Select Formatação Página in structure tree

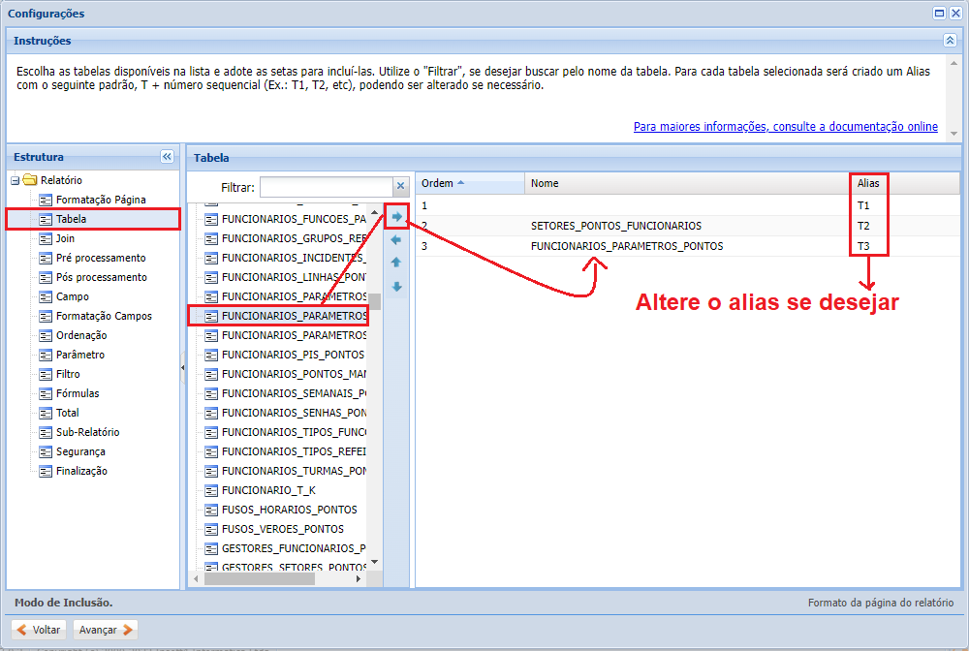[x=101, y=200]
